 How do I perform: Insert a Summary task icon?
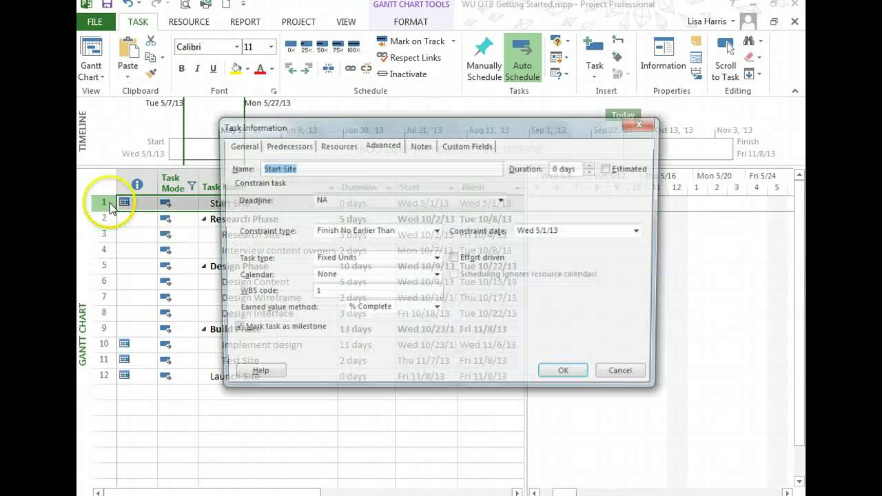coord(617,41)
